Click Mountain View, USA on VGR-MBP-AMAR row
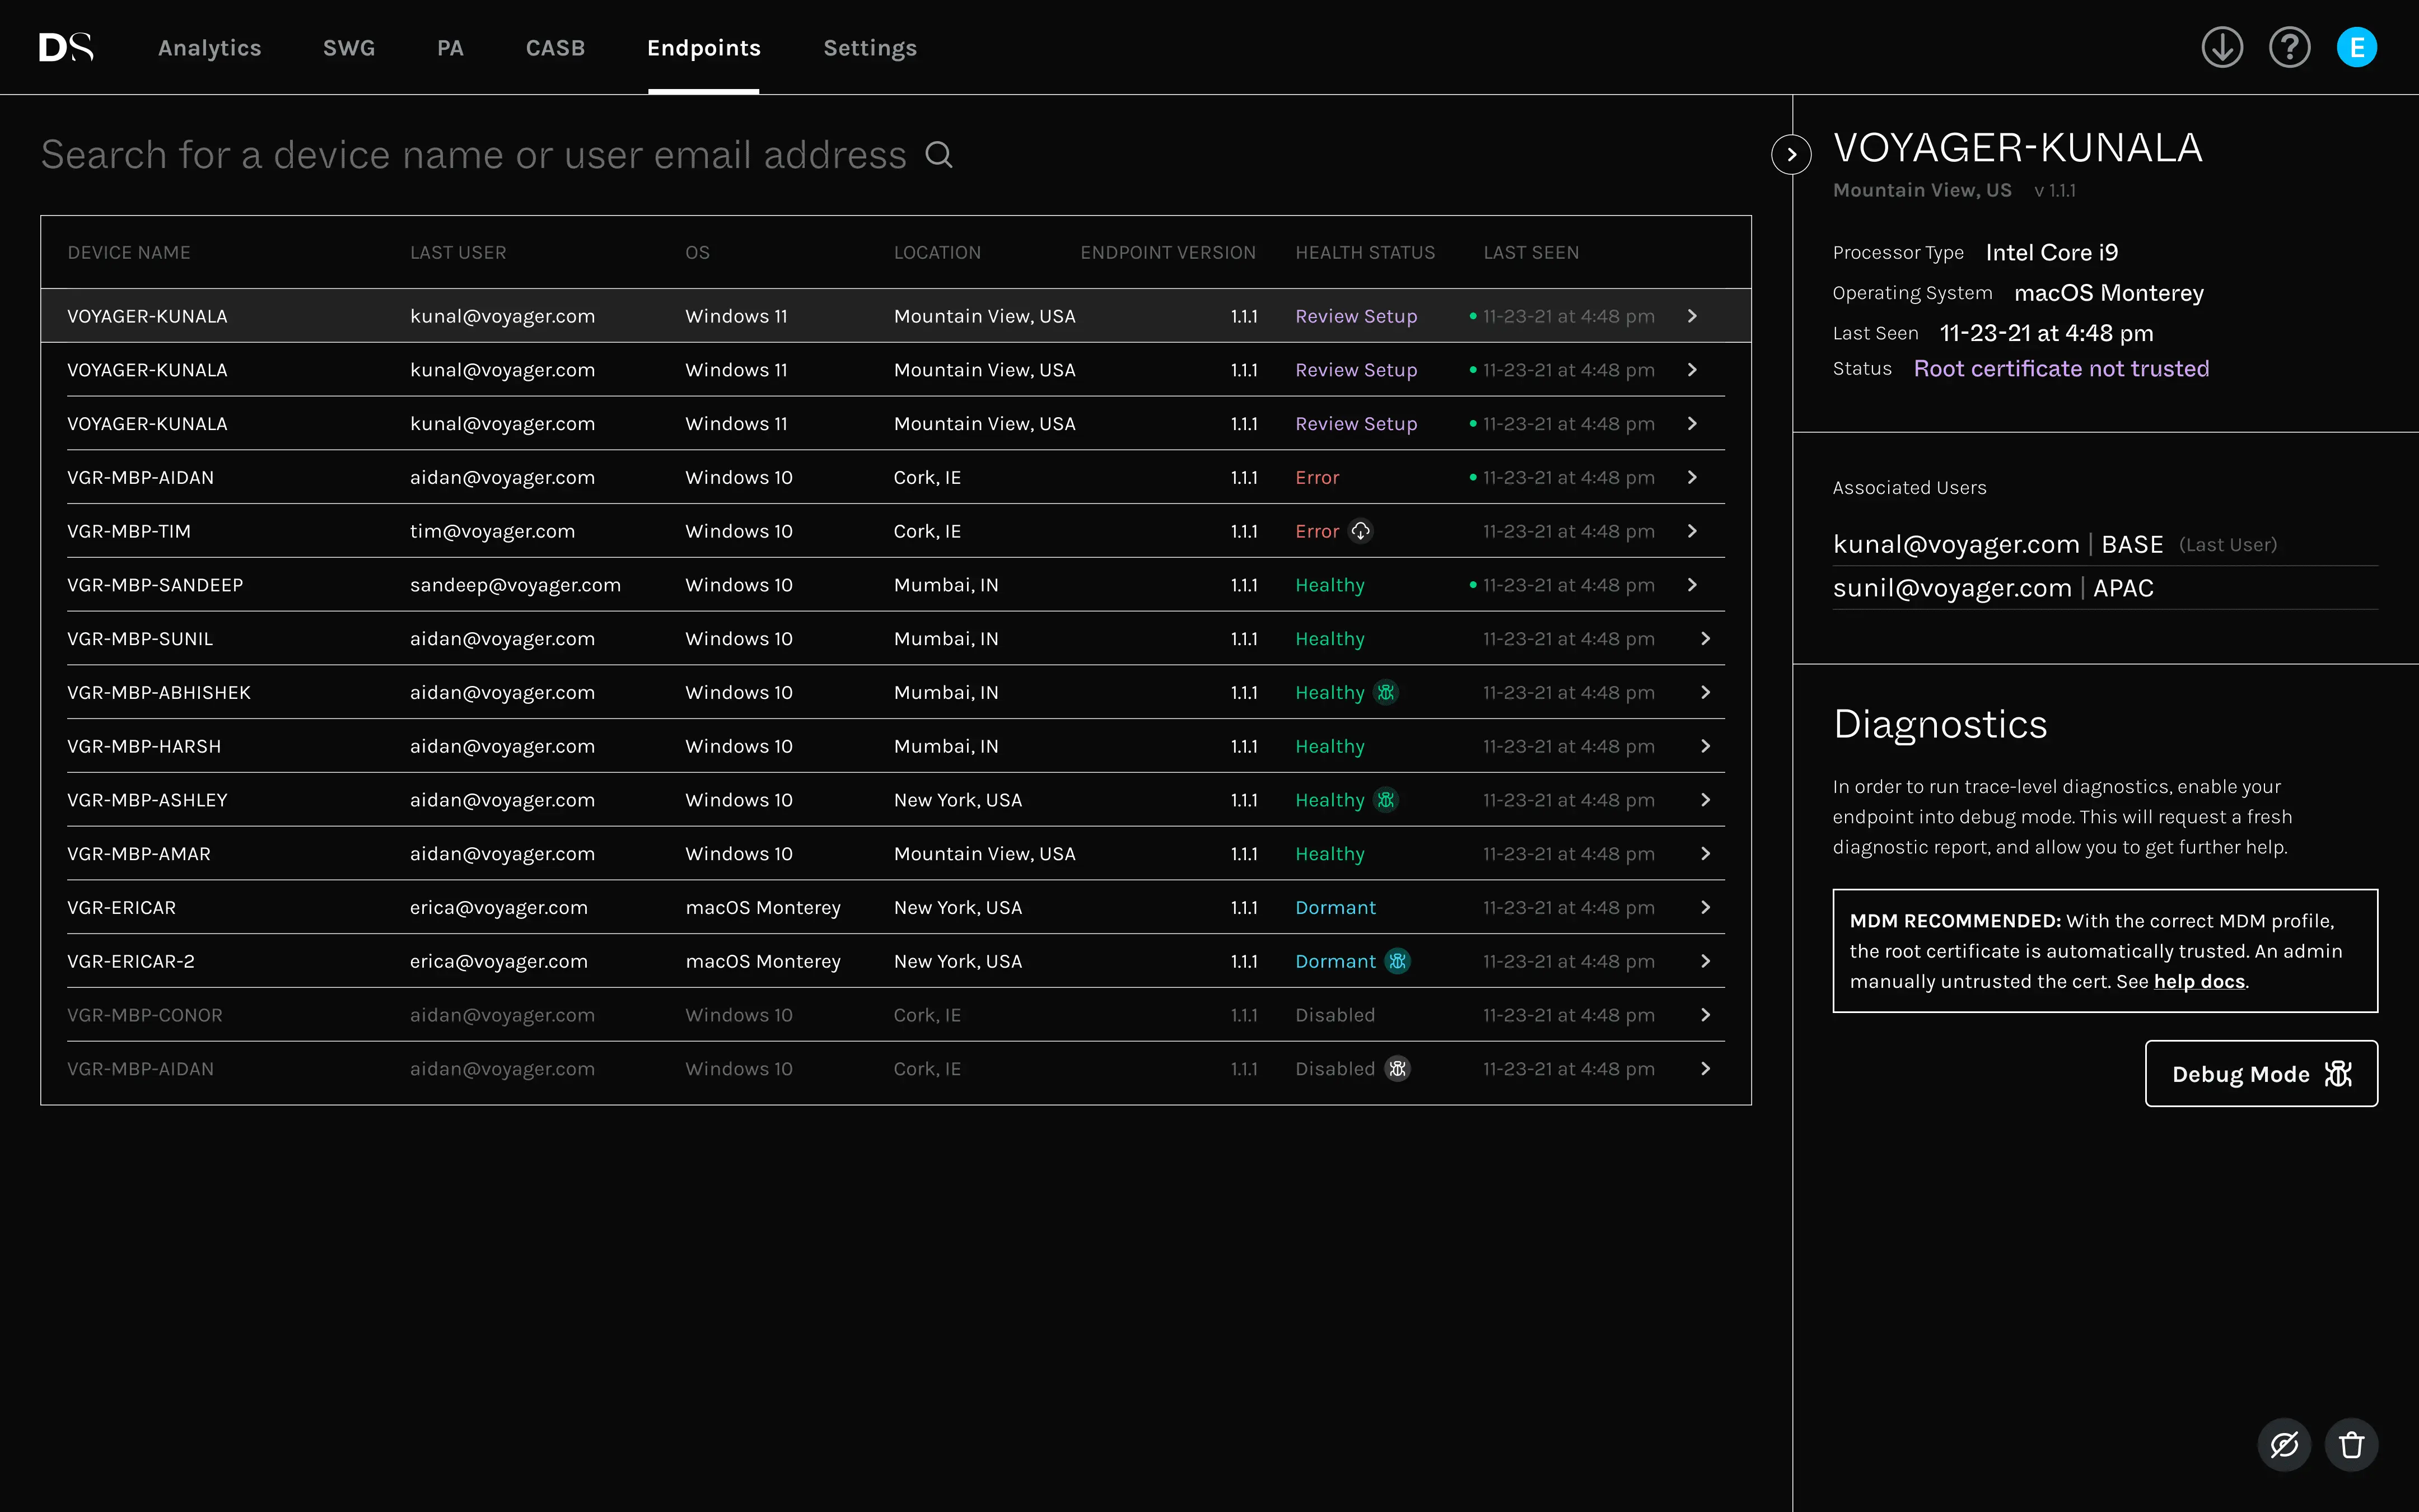This screenshot has height=1512, width=2419. [x=984, y=854]
